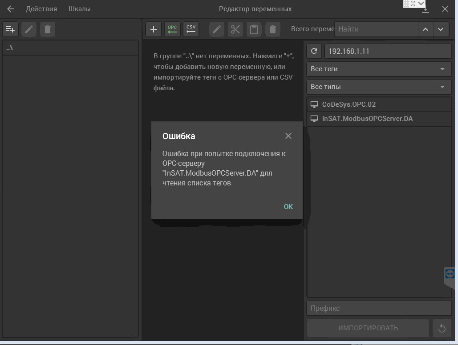The height and width of the screenshot is (345, 458).
Task: Click the delete group trash icon
Action: click(x=48, y=29)
